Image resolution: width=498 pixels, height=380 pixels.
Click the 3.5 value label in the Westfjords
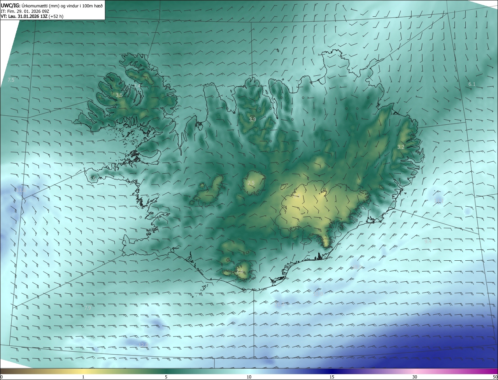click(119, 95)
